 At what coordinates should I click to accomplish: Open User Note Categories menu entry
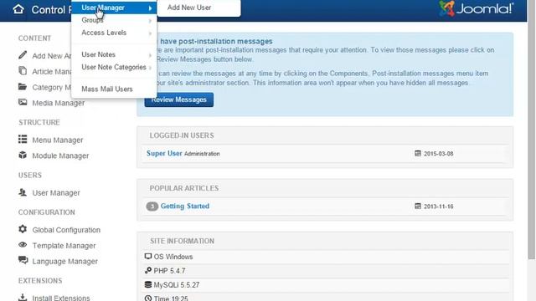(114, 67)
